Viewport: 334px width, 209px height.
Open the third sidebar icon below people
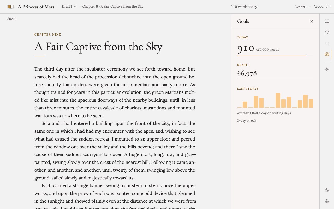[x=327, y=43]
